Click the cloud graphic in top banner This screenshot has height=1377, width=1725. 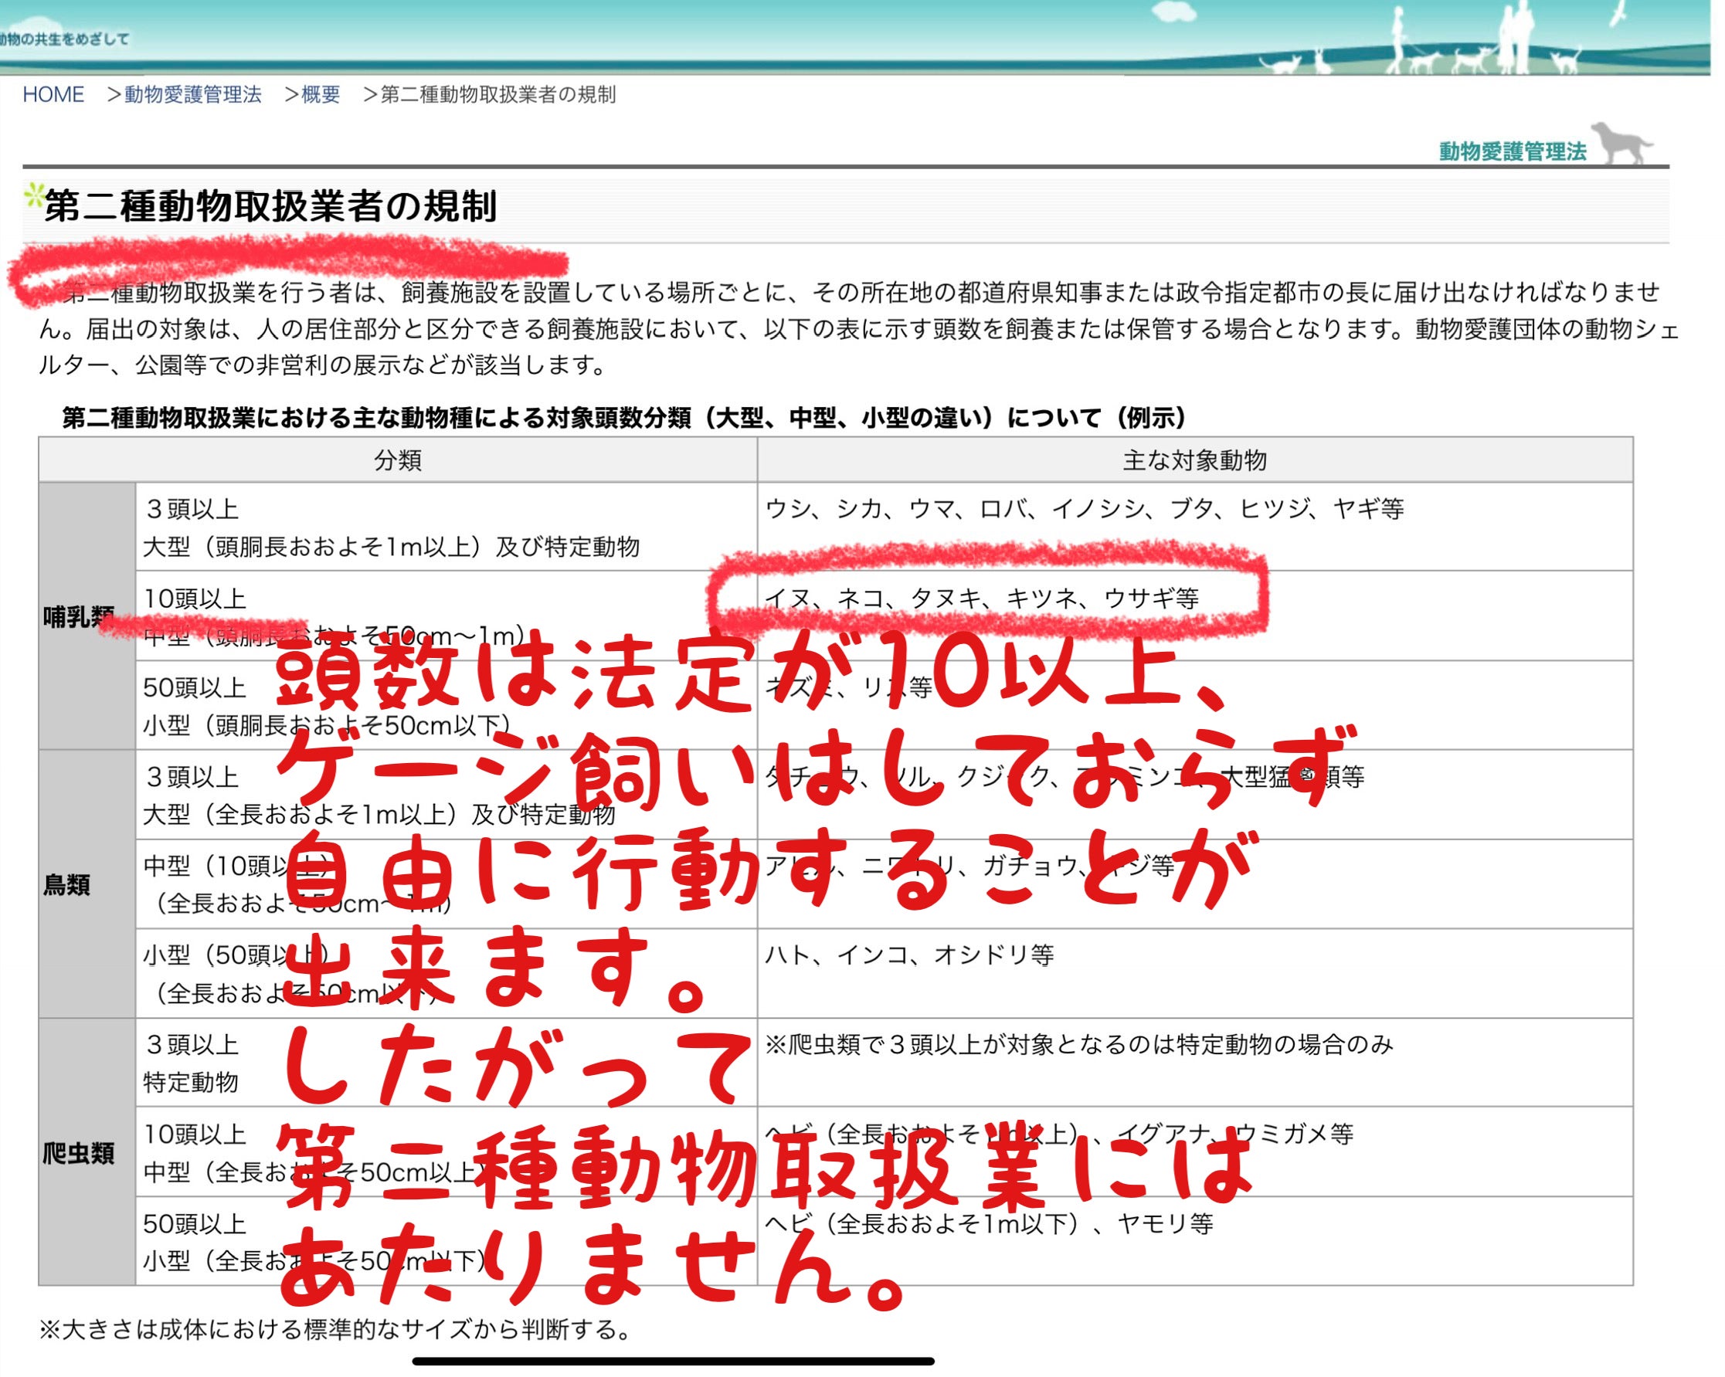click(1174, 11)
